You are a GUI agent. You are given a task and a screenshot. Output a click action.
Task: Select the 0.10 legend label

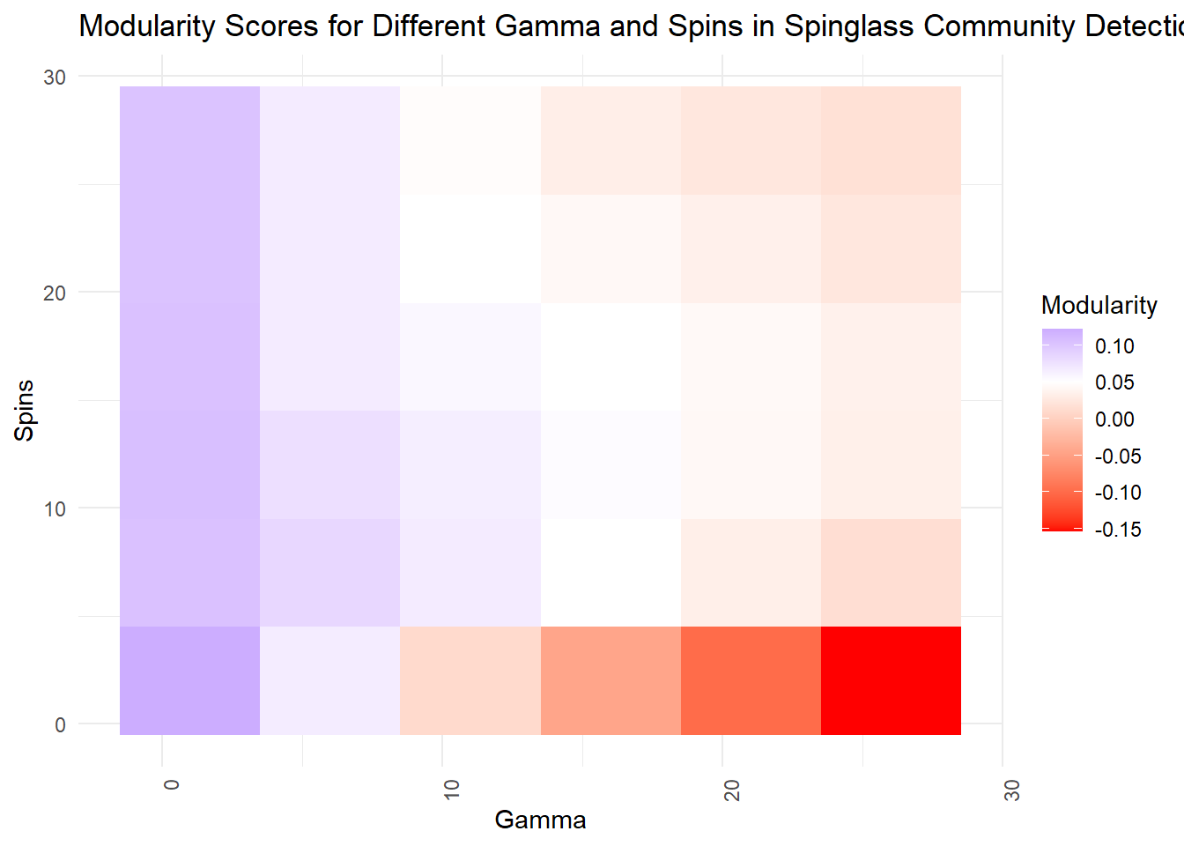click(x=1114, y=346)
